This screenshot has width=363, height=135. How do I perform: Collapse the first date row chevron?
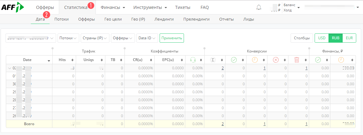[x=9, y=68]
